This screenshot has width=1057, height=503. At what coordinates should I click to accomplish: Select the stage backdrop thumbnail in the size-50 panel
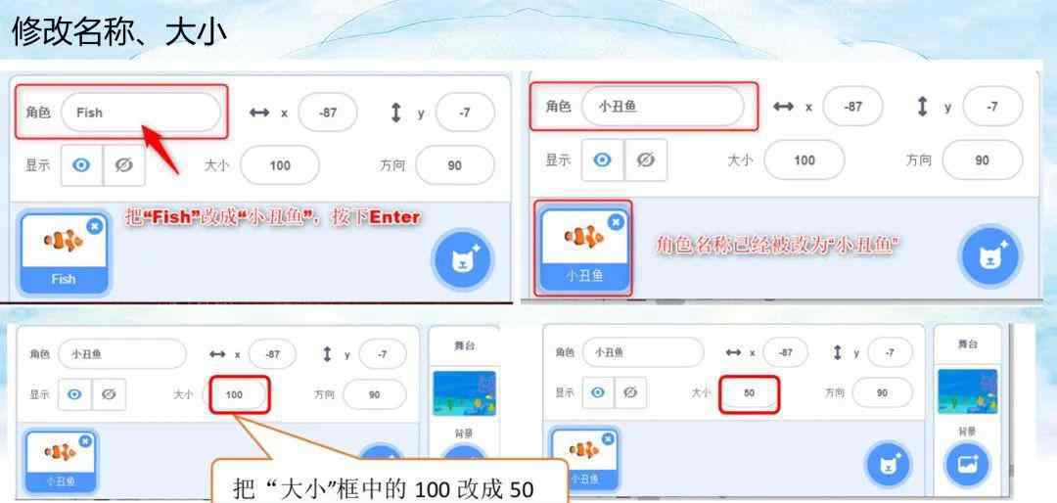[967, 391]
